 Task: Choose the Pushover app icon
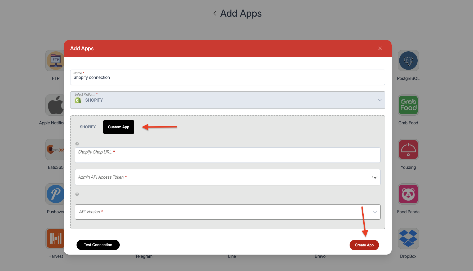point(55,194)
